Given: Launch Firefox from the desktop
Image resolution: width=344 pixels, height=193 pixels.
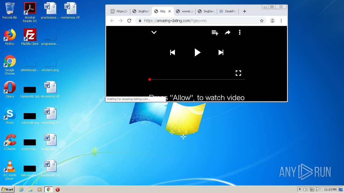Looking at the screenshot, I should pos(10,37).
